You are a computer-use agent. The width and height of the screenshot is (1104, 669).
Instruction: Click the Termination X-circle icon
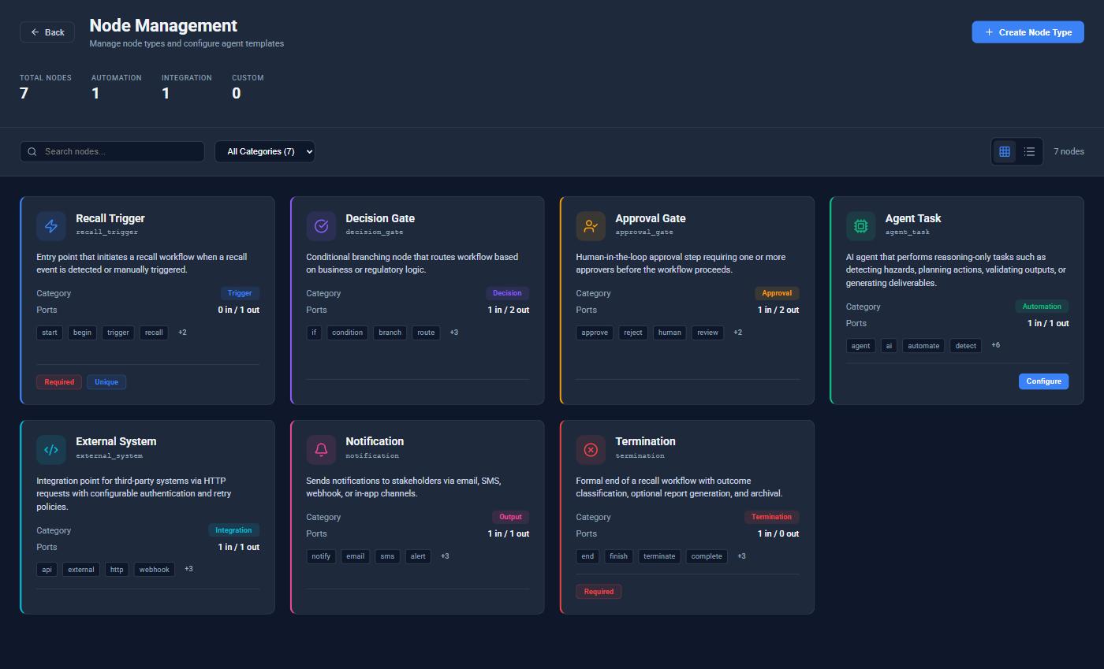[x=591, y=450]
